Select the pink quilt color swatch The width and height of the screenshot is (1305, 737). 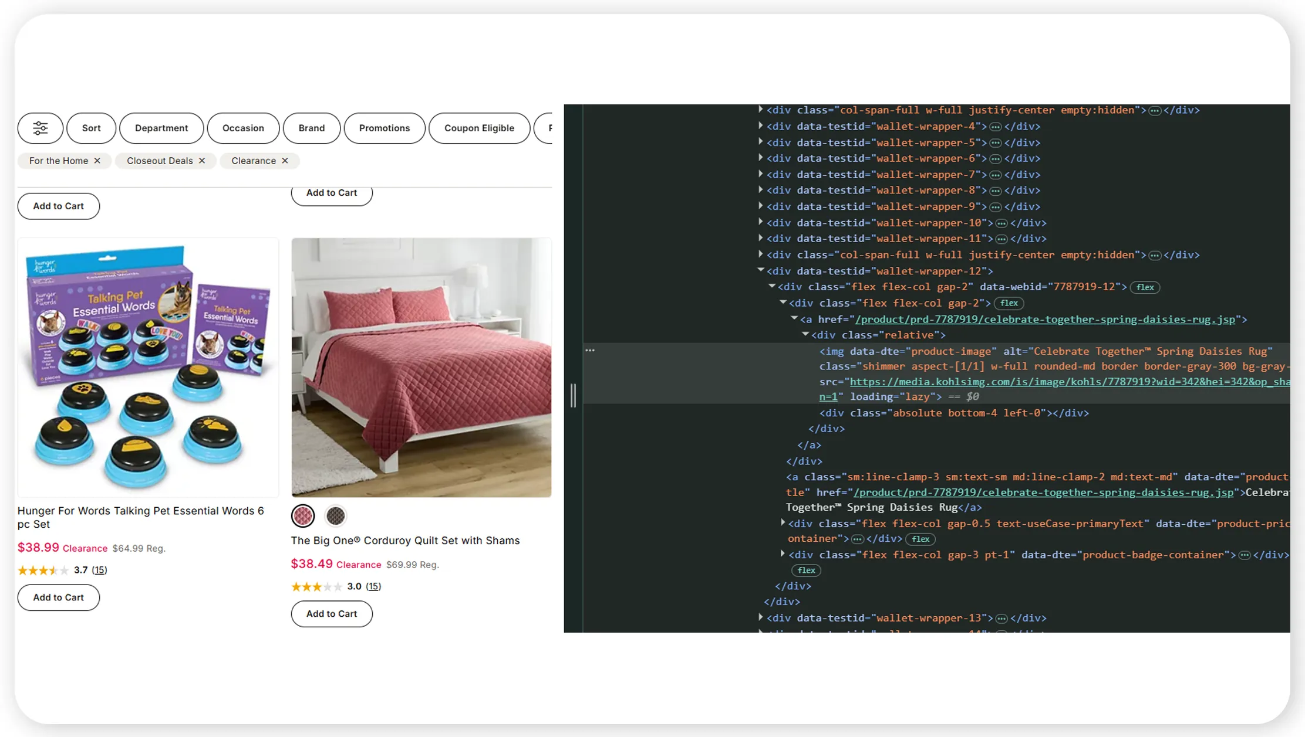(303, 516)
